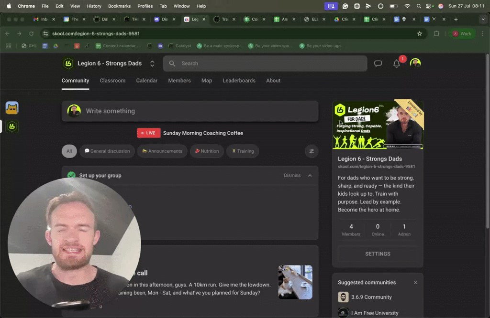
Task: Select the Community tab
Action: point(75,80)
